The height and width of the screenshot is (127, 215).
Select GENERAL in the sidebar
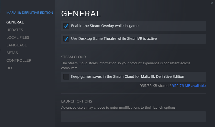(x=15, y=22)
